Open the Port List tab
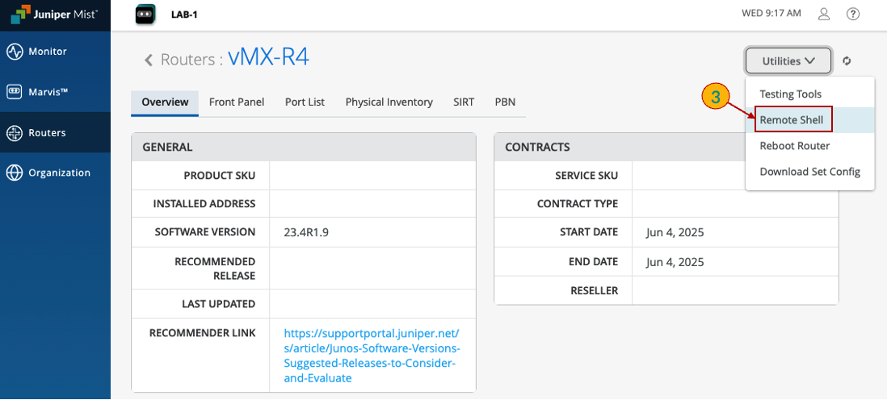887x400 pixels. [305, 102]
